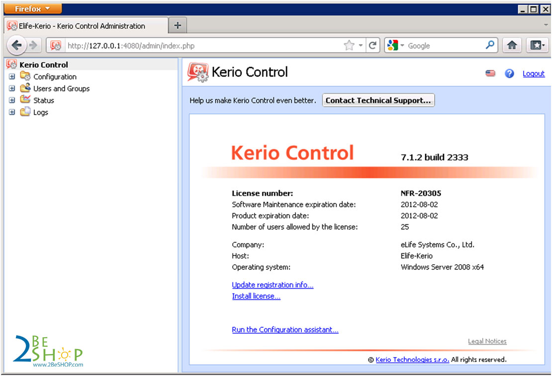The height and width of the screenshot is (376, 552).
Task: Click the Kerio Control tree root icon
Action: pos(11,65)
